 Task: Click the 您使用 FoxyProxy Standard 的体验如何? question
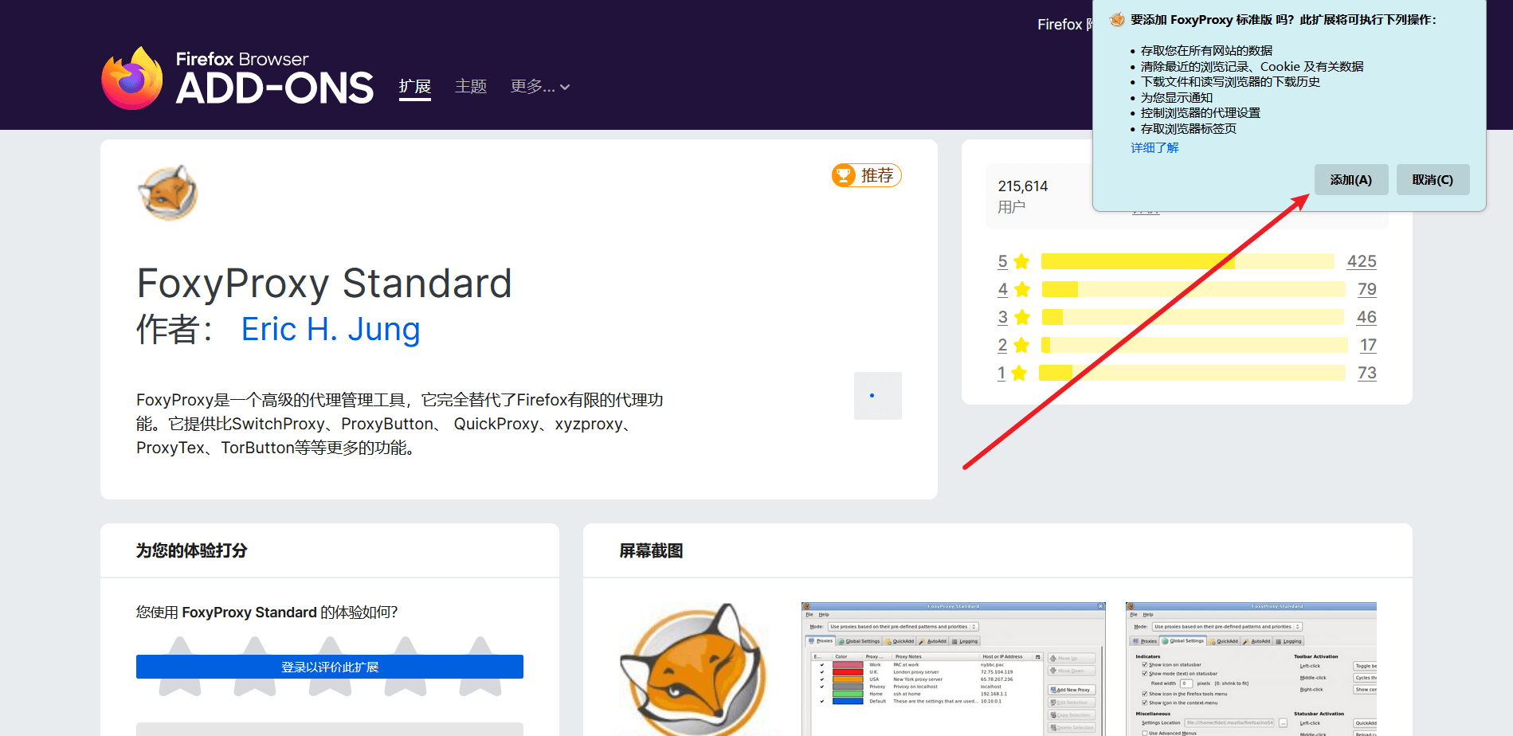(x=267, y=612)
